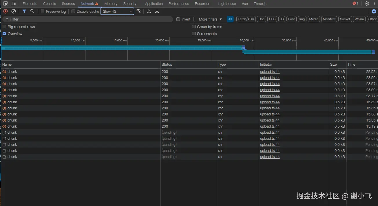Filter requests by Socket type
378x206 pixels.
coord(345,19)
